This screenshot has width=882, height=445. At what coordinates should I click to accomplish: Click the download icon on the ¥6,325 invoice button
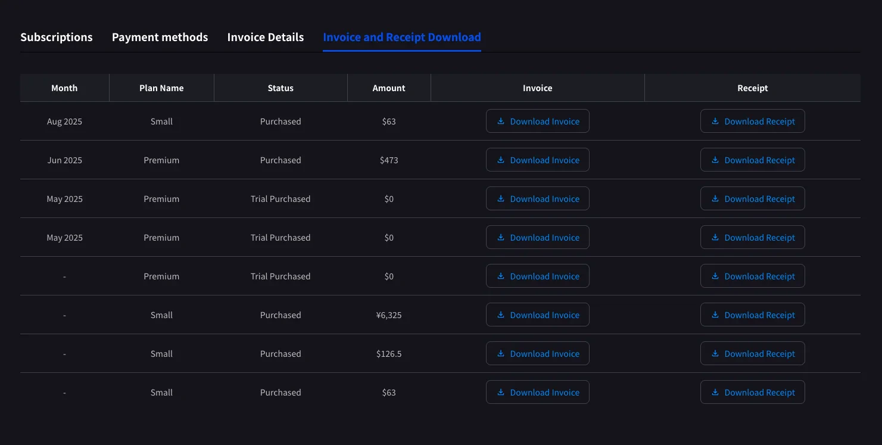point(501,315)
